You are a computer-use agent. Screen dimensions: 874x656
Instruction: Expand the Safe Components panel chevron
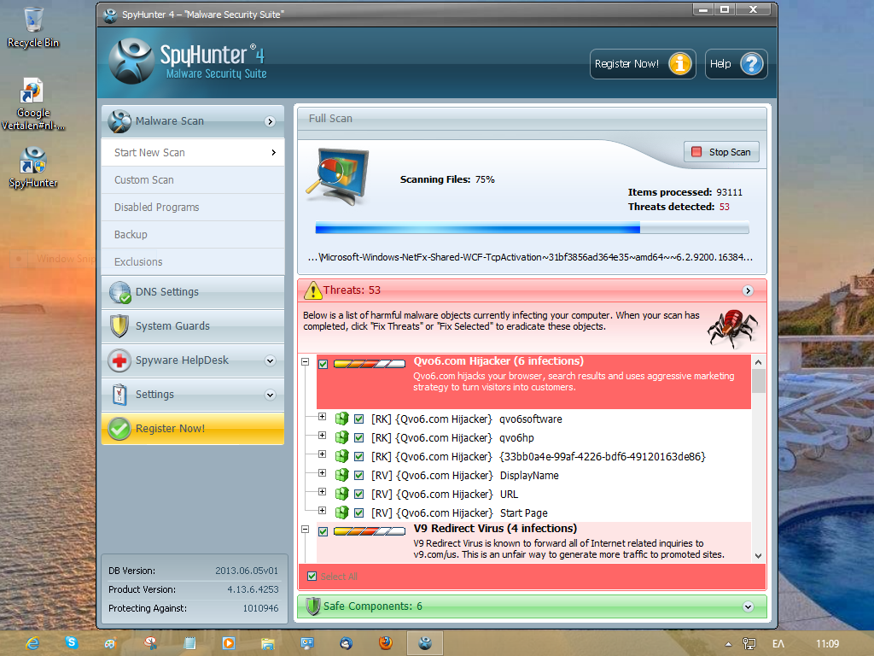pos(748,607)
